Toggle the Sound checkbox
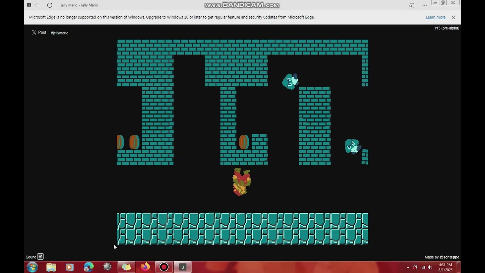 [41, 257]
